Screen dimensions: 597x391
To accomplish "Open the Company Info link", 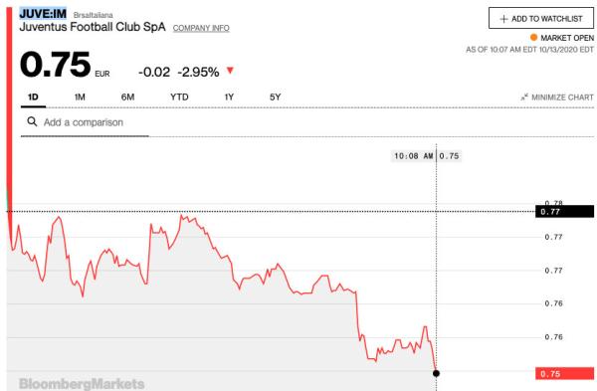I will point(201,28).
